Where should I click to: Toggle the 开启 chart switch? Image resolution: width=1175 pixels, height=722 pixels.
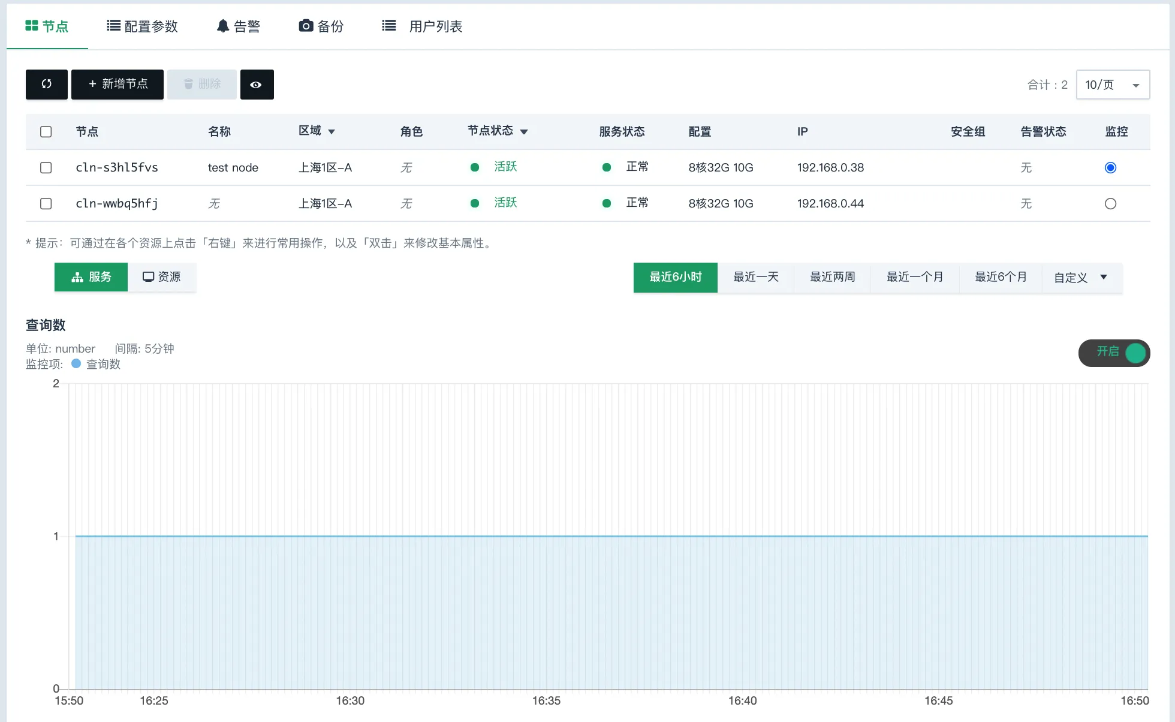[x=1114, y=353]
